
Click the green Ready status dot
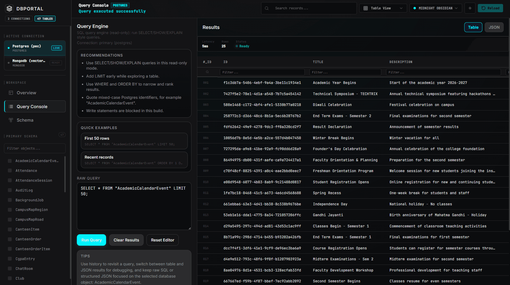tap(237, 46)
